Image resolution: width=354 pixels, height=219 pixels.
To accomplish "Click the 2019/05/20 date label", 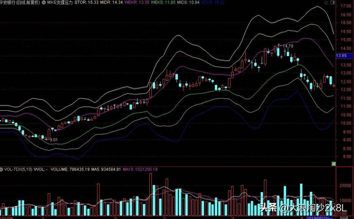I will click(319, 218).
